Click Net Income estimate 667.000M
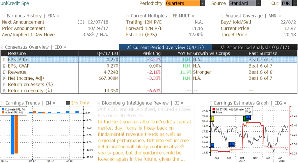The image size is (298, 163). click(x=108, y=78)
